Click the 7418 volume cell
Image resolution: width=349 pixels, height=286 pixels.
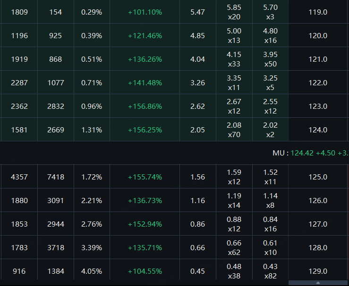(x=56, y=177)
